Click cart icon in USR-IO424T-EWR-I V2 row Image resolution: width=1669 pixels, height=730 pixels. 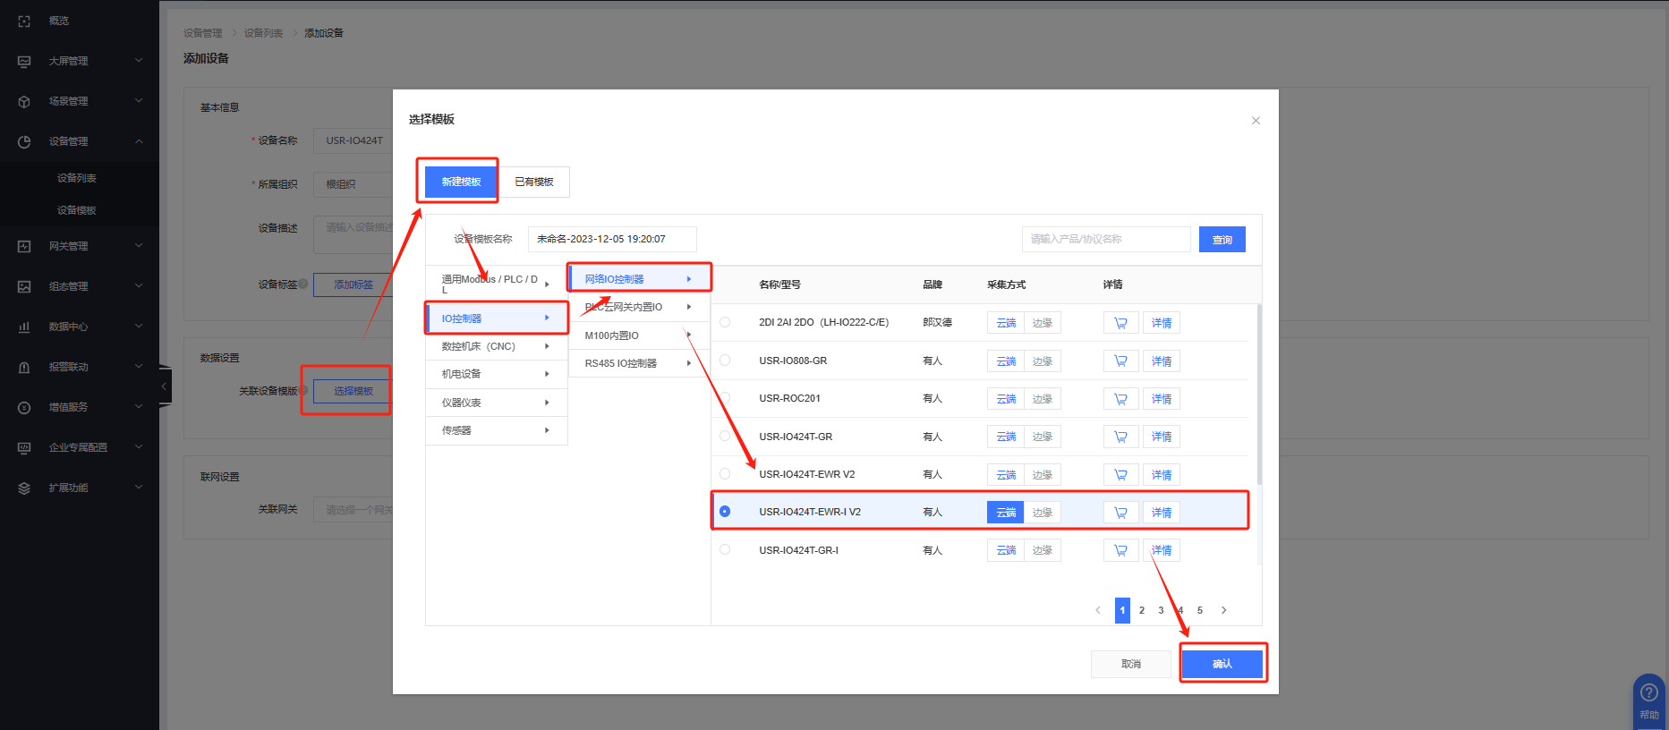(x=1120, y=513)
